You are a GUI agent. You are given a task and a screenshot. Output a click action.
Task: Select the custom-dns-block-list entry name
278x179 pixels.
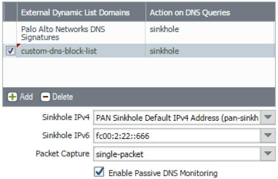pyautogui.click(x=59, y=51)
